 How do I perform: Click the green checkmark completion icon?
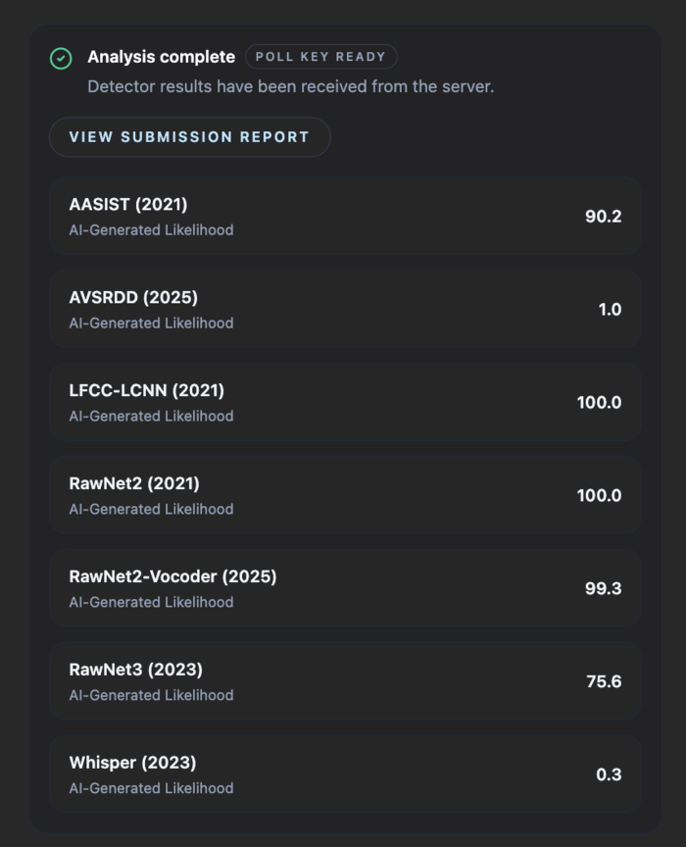(60, 57)
